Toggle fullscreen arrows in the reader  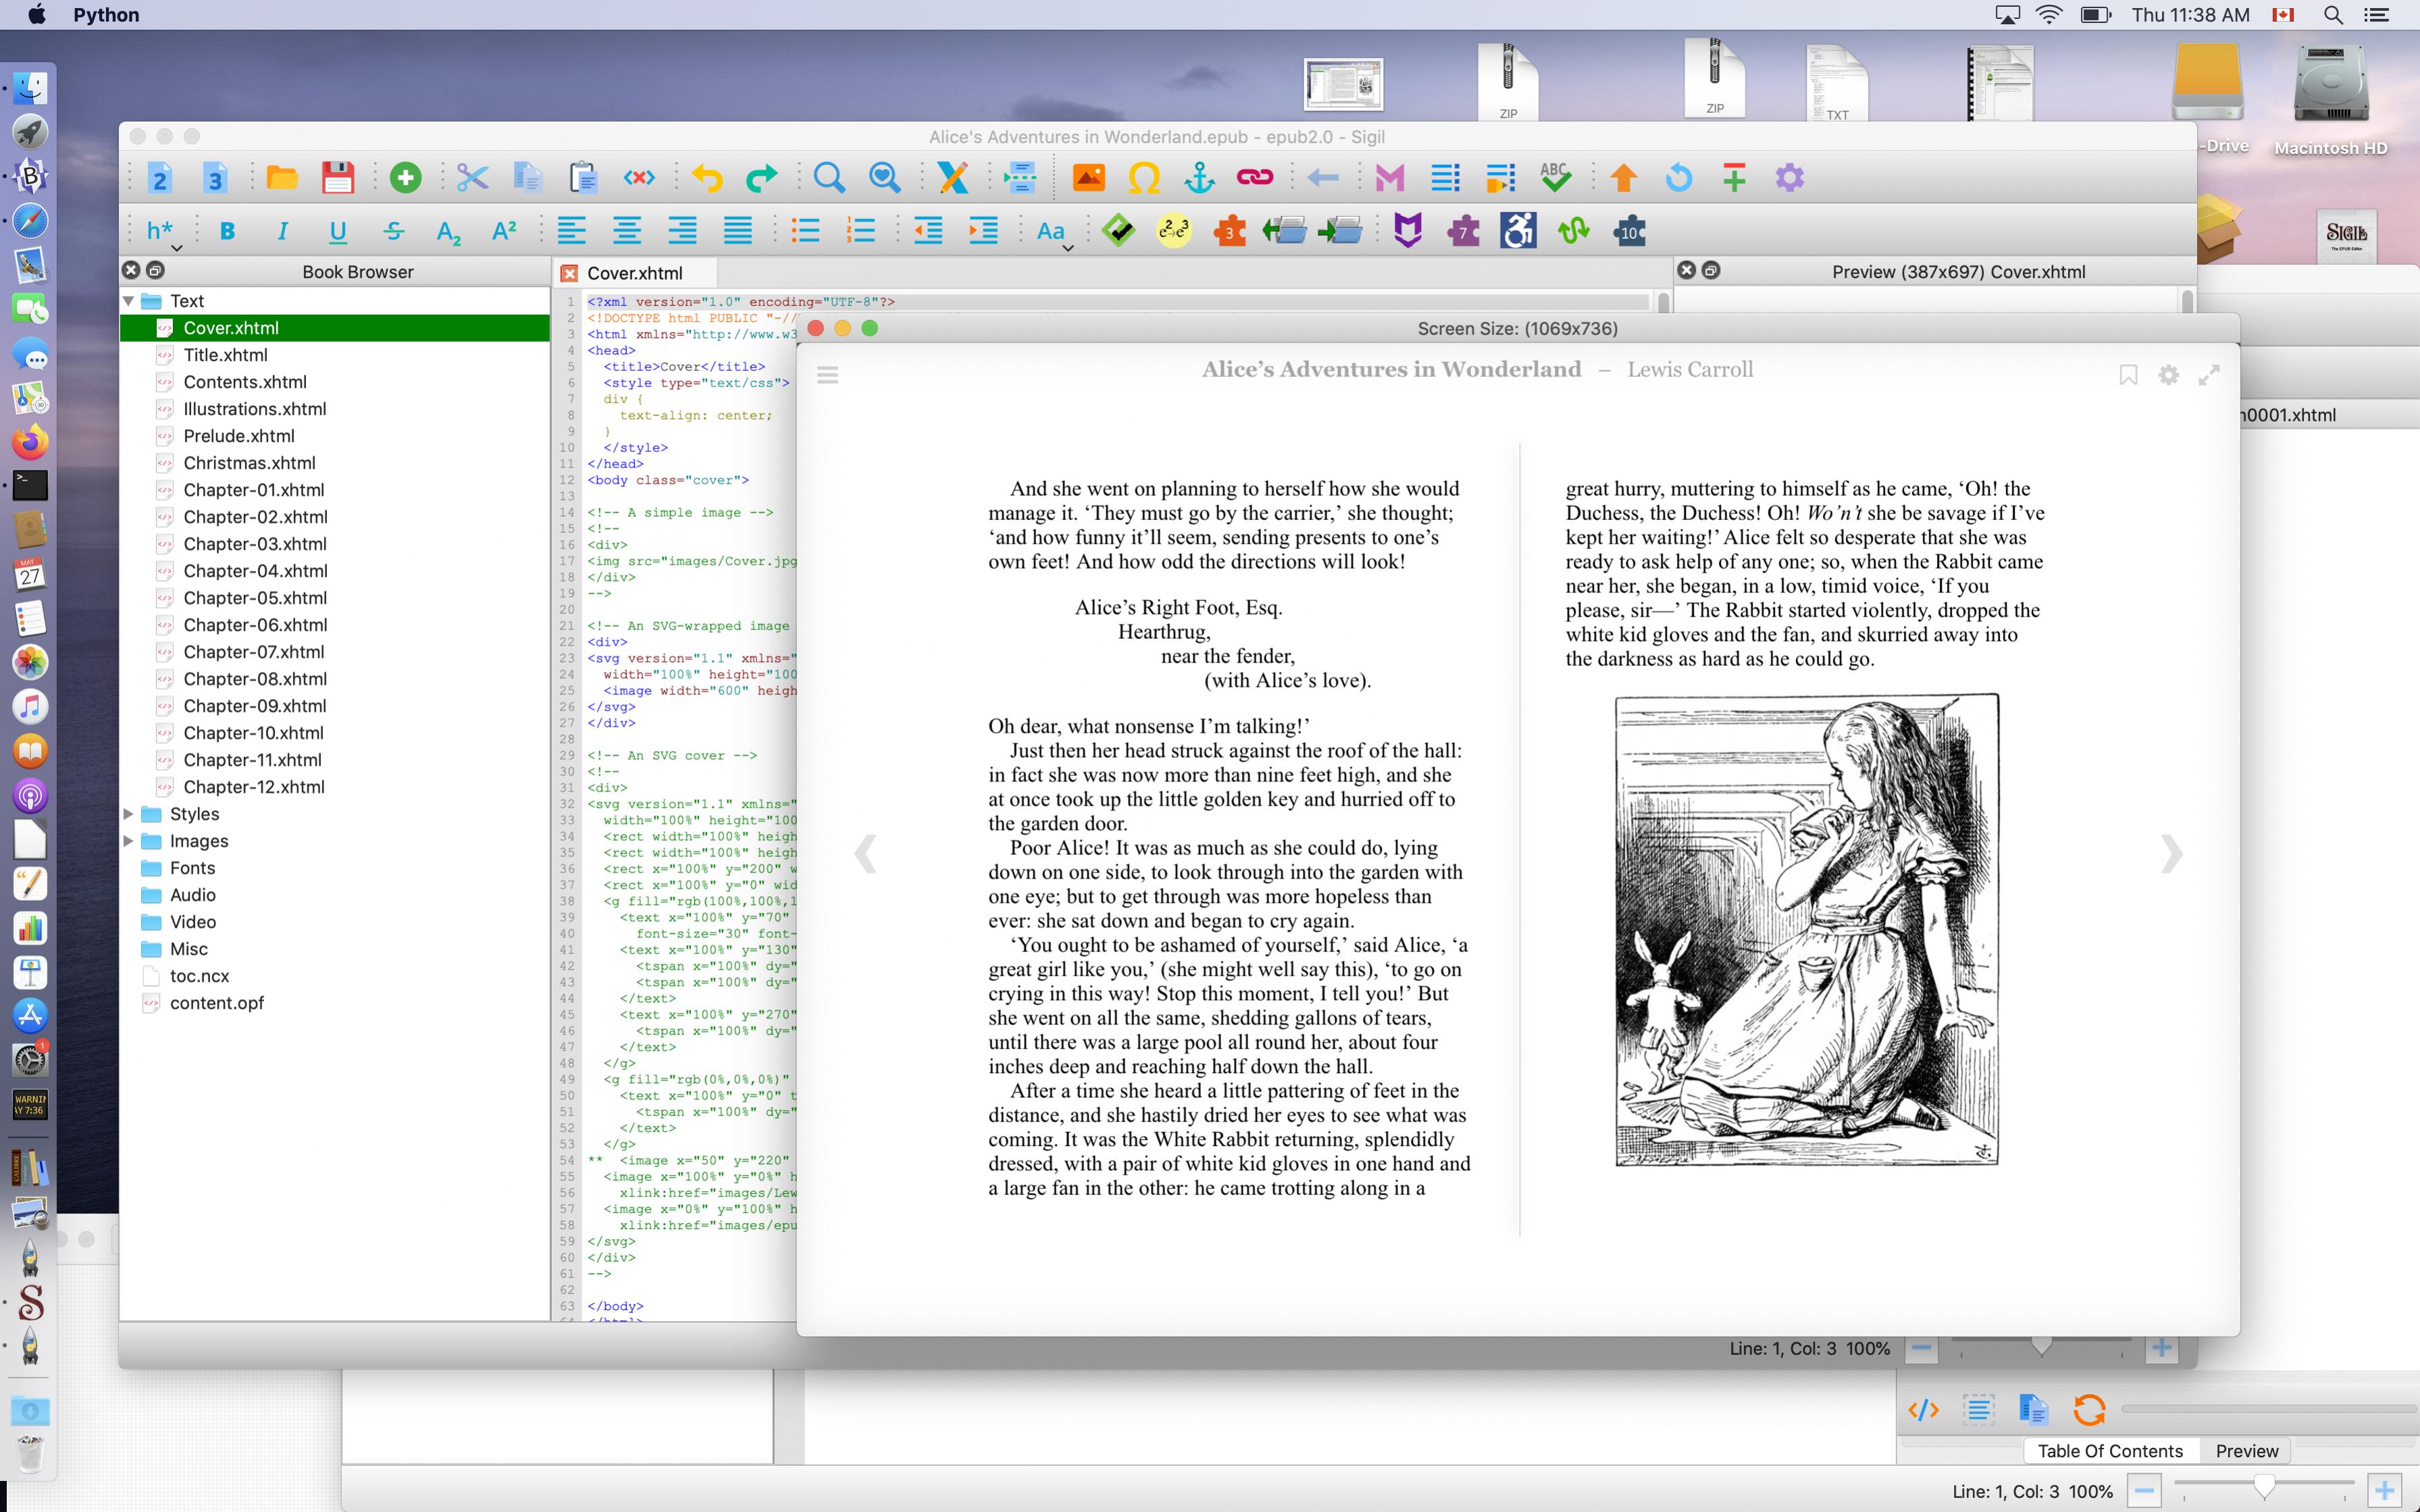pos(2209,375)
